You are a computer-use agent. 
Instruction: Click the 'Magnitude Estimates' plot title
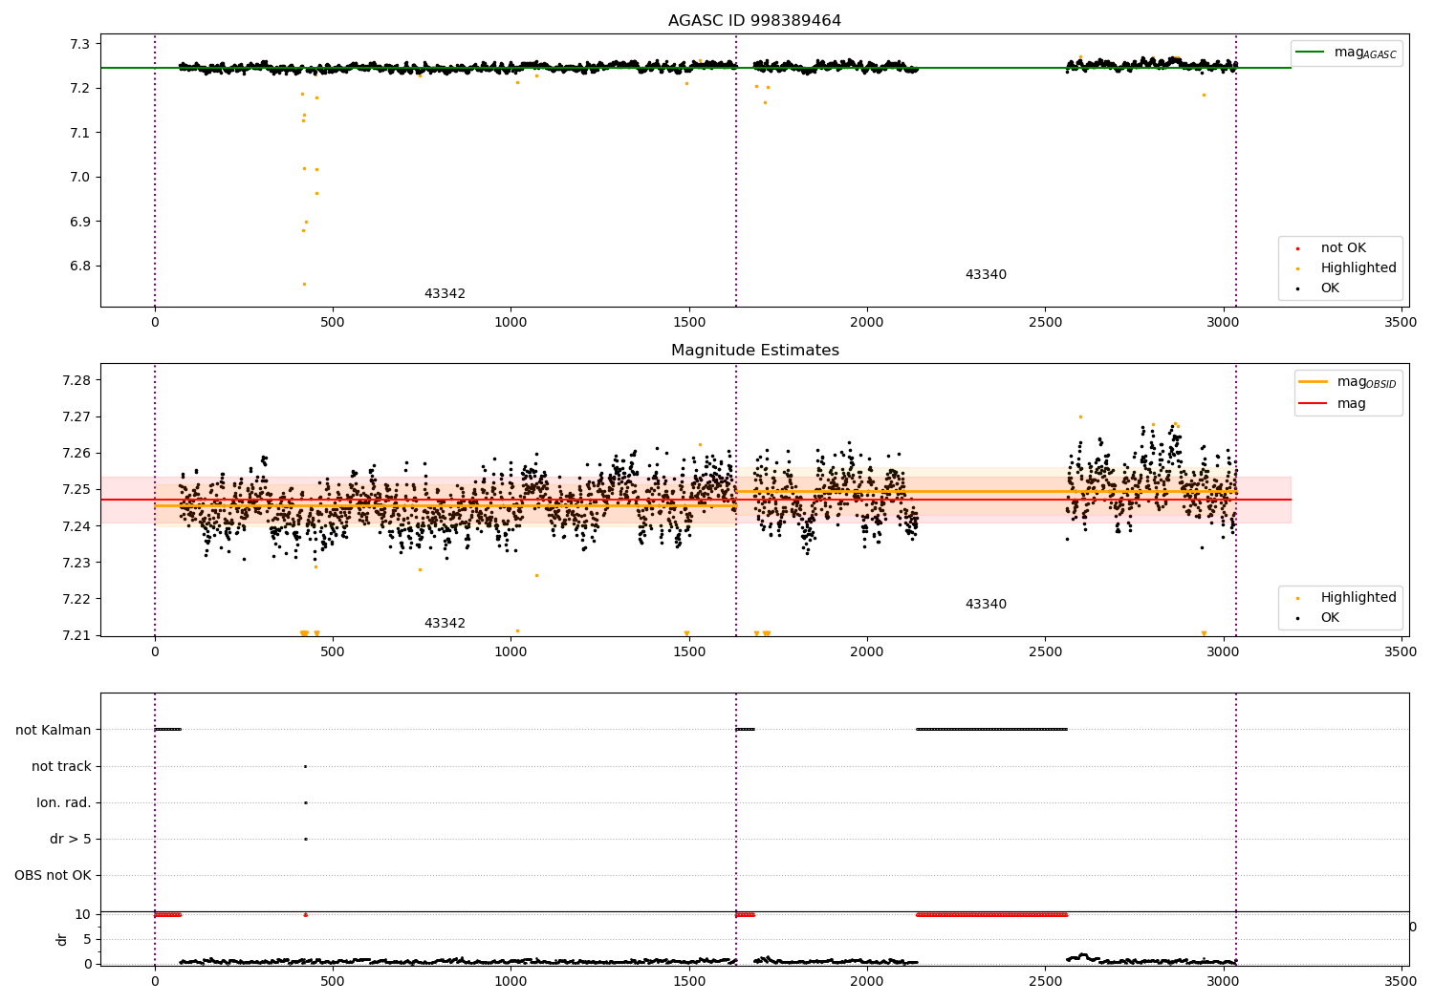point(754,351)
